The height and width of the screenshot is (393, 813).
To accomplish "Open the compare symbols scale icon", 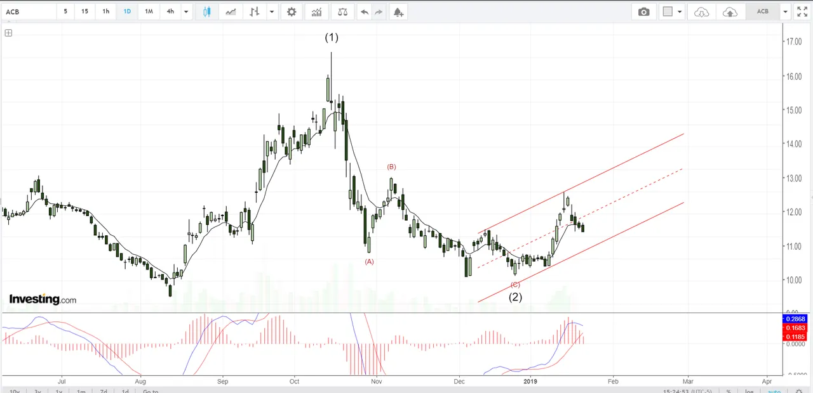I will [x=343, y=11].
